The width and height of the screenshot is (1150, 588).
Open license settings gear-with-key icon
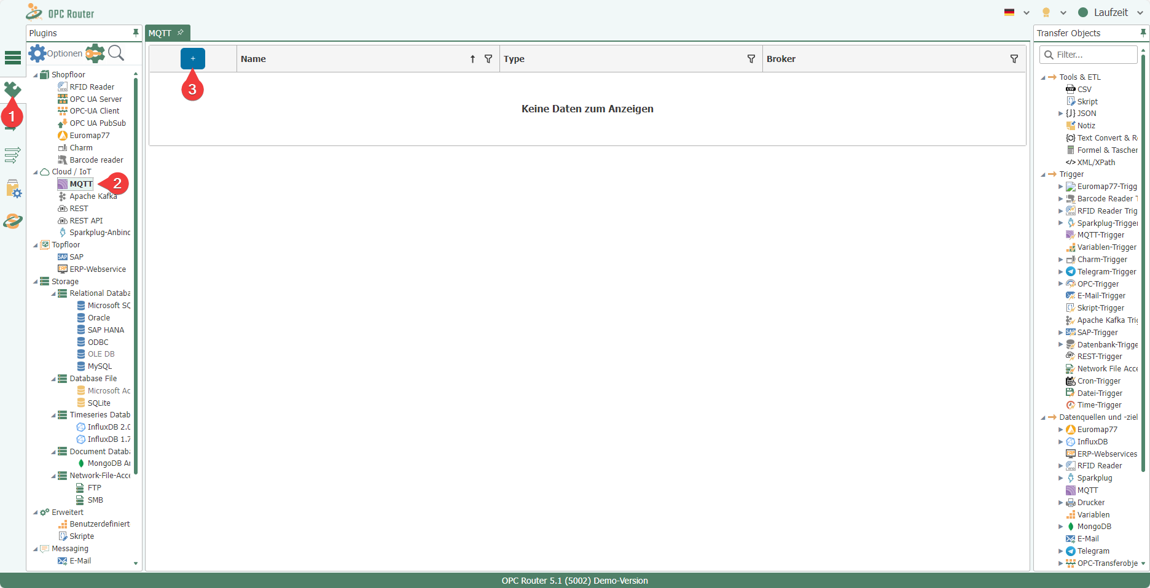coord(95,53)
